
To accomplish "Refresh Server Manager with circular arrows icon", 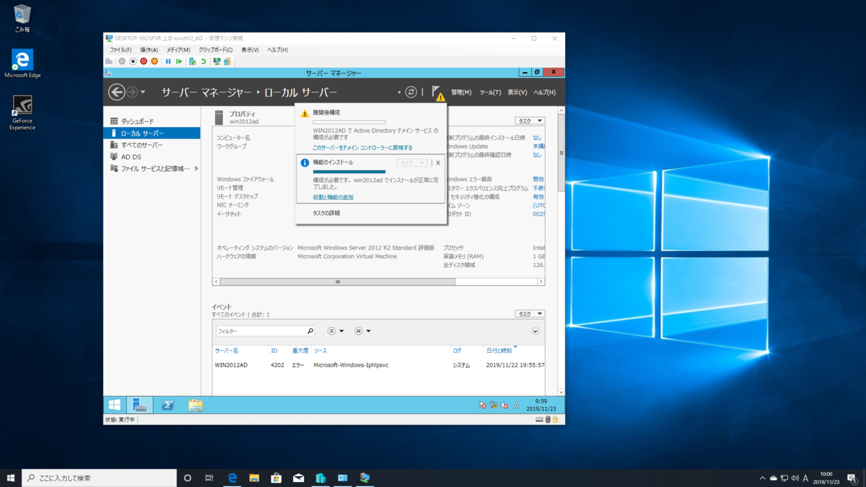I will click(411, 92).
